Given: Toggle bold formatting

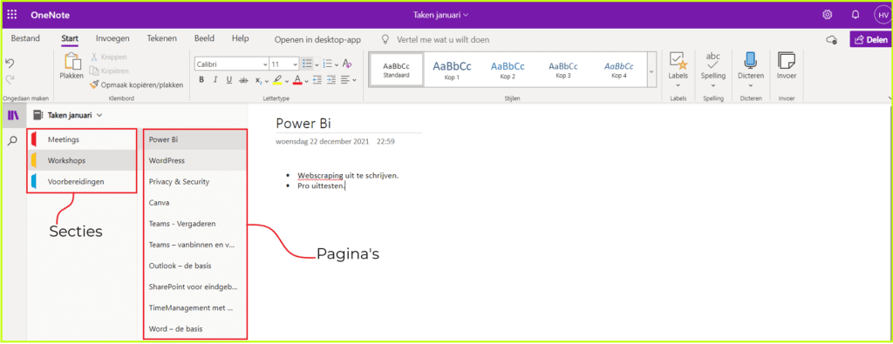Looking at the screenshot, I should pos(201,80).
